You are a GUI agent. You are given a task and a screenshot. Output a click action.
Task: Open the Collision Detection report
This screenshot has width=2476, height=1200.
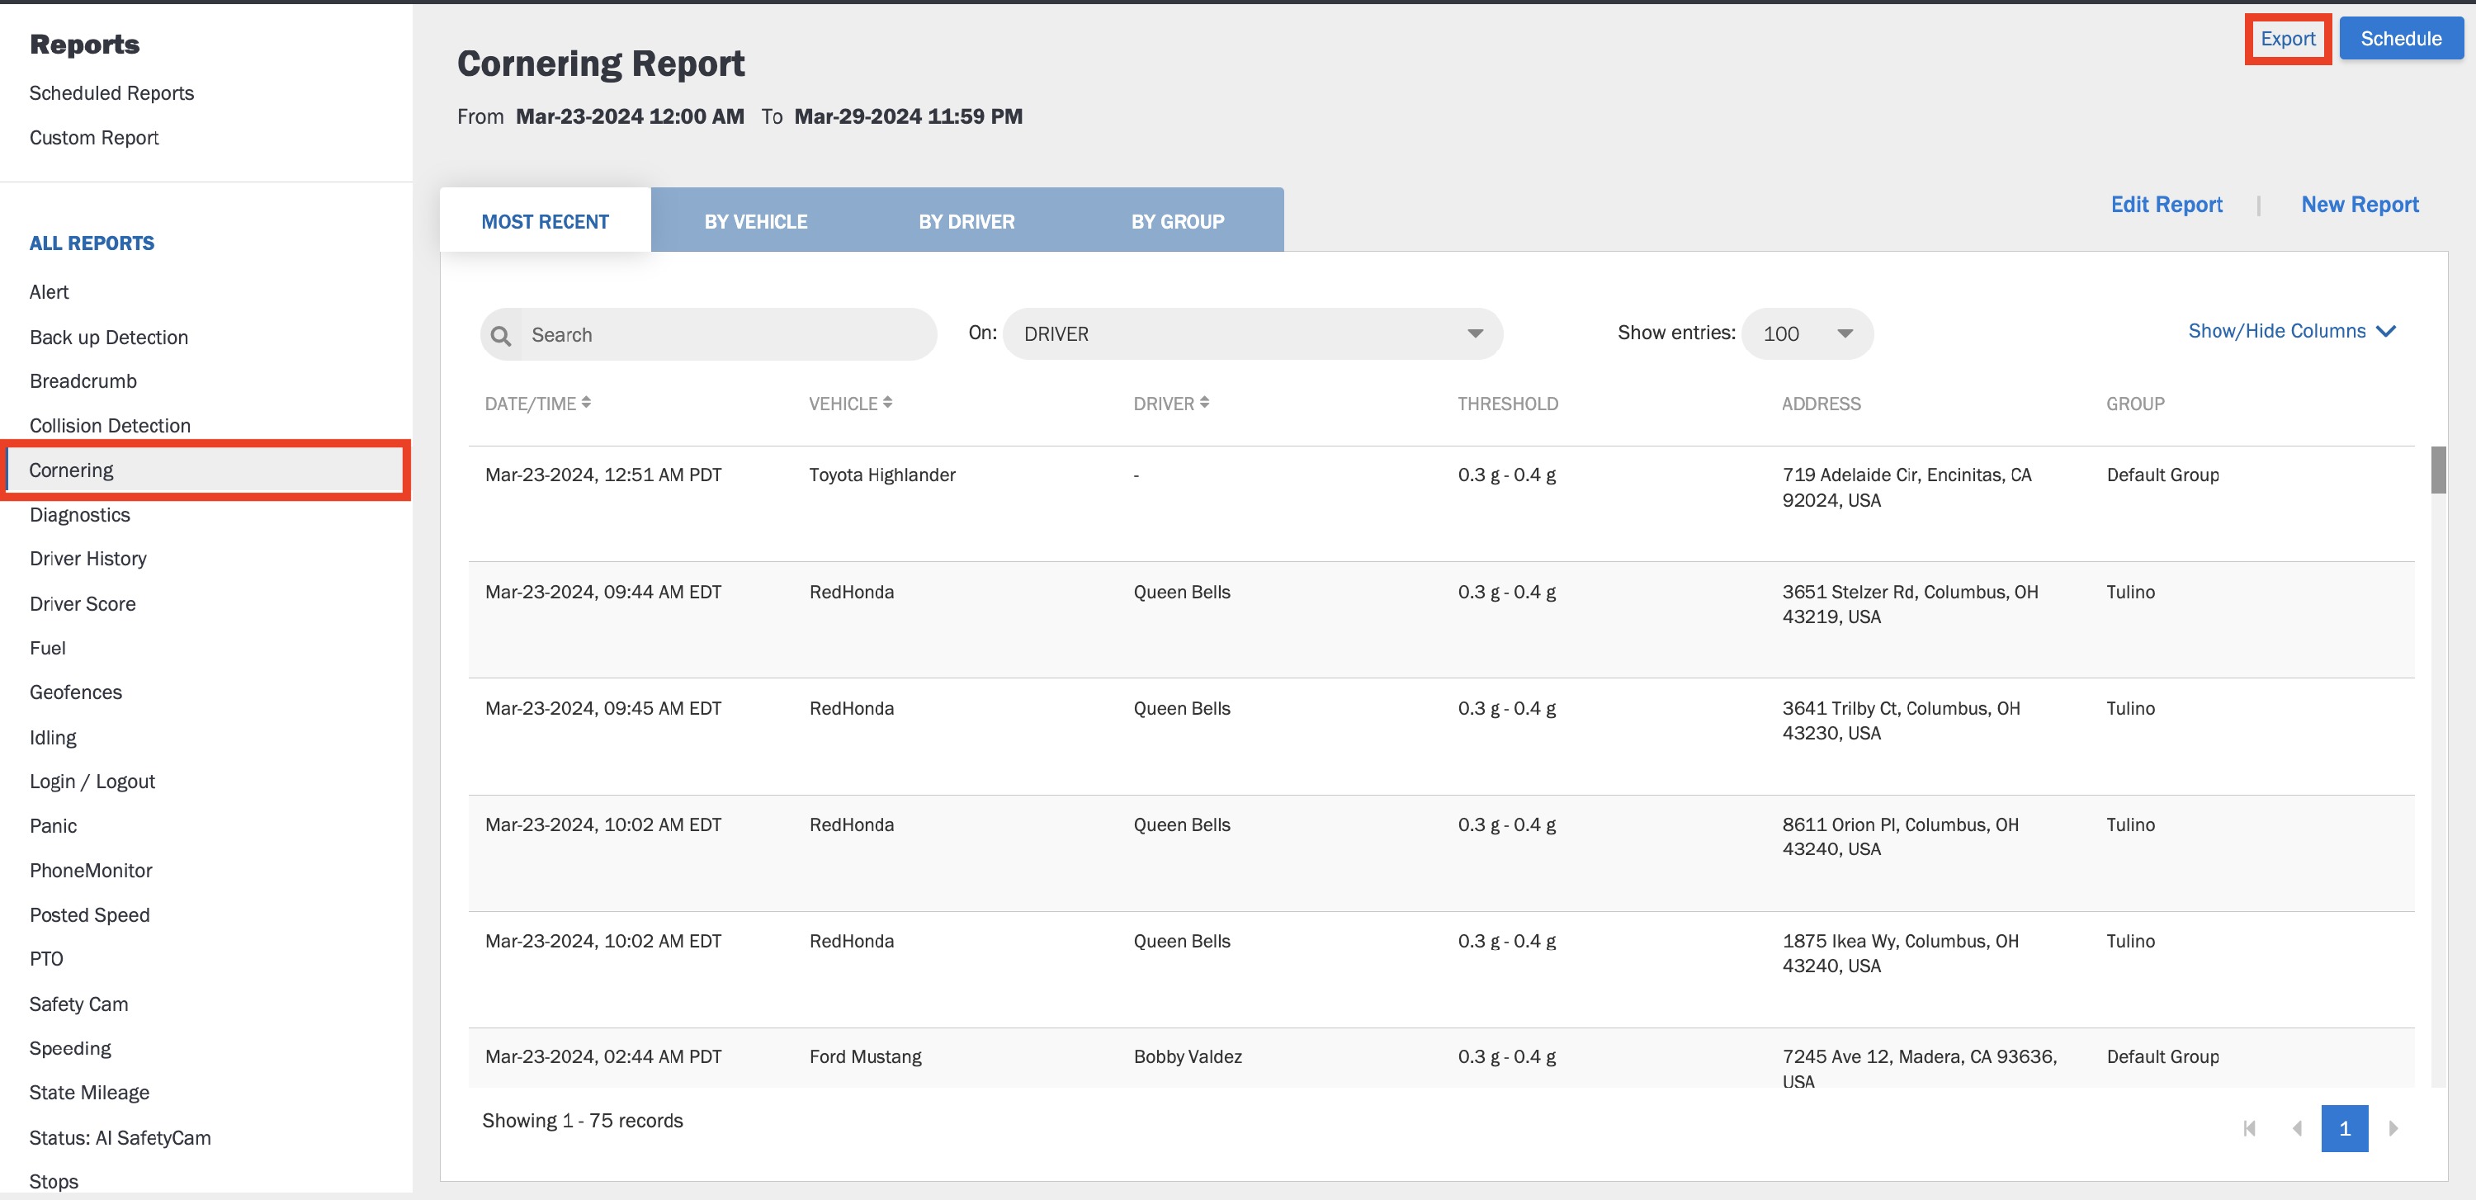click(x=110, y=426)
